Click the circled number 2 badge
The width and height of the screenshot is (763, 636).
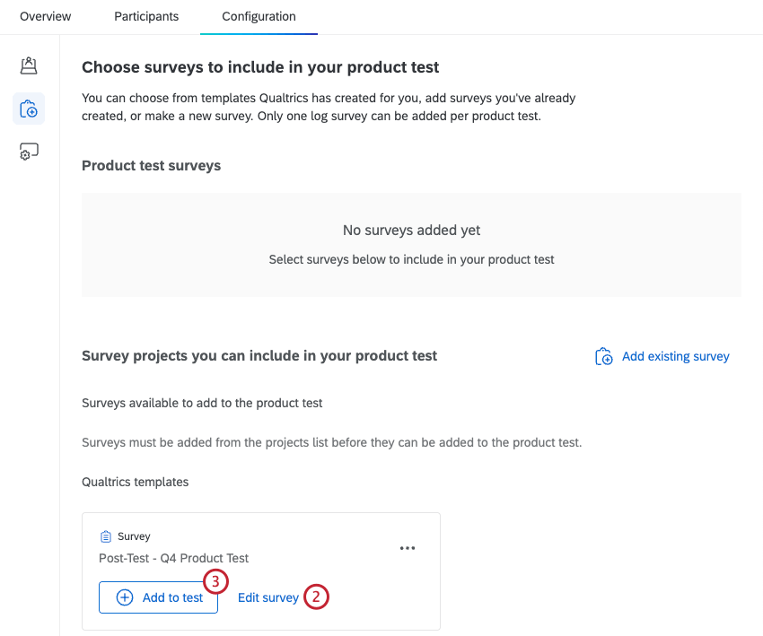(x=316, y=597)
